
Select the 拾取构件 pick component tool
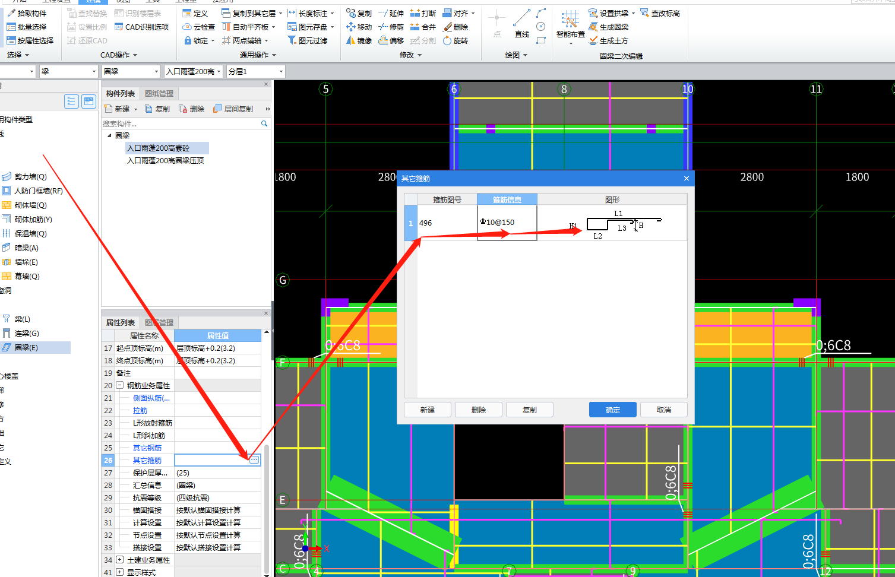coord(27,13)
